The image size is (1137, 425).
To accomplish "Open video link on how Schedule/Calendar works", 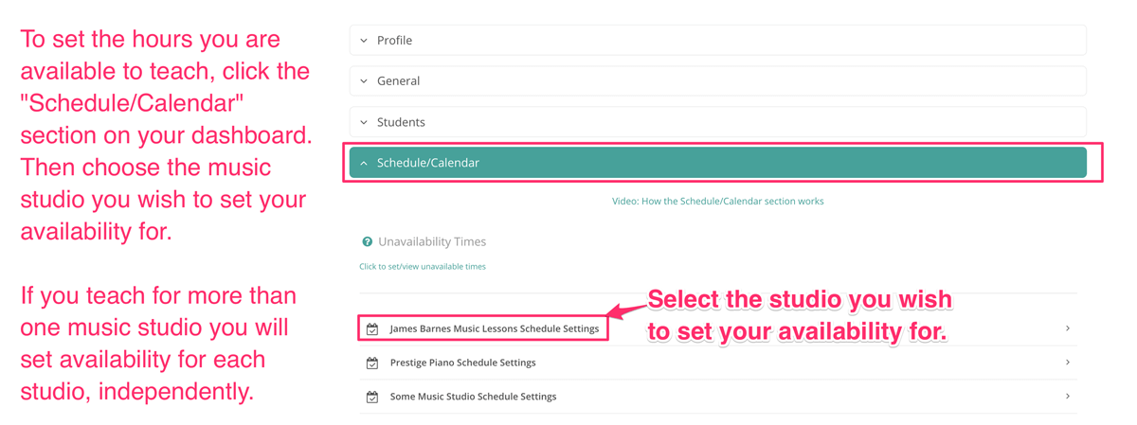I will click(717, 201).
